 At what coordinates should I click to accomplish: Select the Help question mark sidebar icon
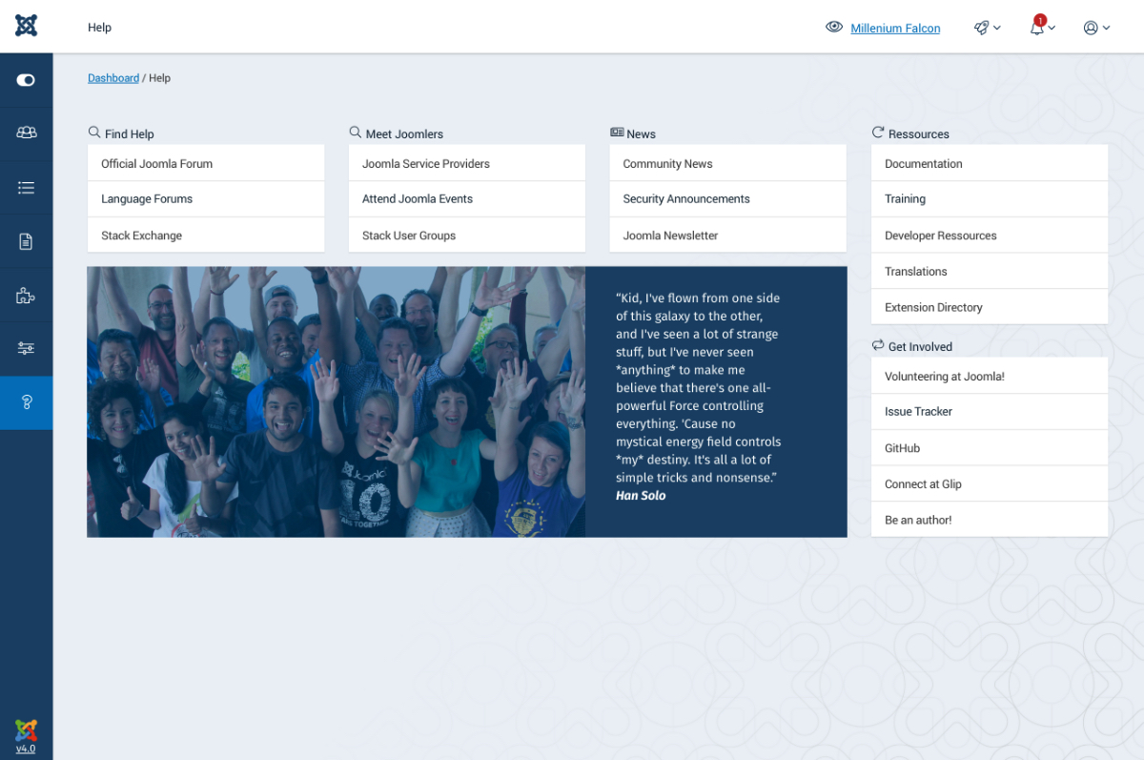tap(26, 402)
